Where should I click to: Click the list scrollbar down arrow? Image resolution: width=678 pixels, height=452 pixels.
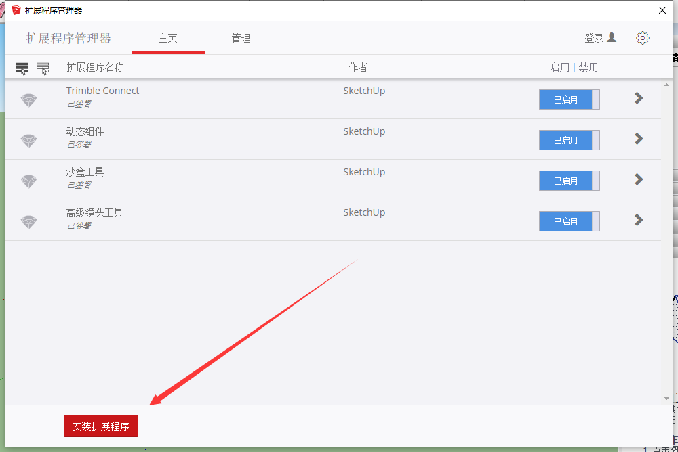click(666, 399)
